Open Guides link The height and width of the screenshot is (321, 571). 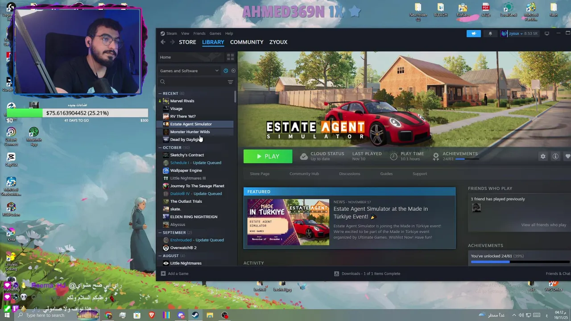[386, 174]
